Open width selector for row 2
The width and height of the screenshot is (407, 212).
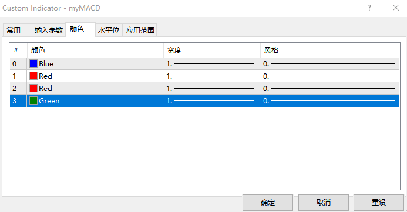[211, 89]
